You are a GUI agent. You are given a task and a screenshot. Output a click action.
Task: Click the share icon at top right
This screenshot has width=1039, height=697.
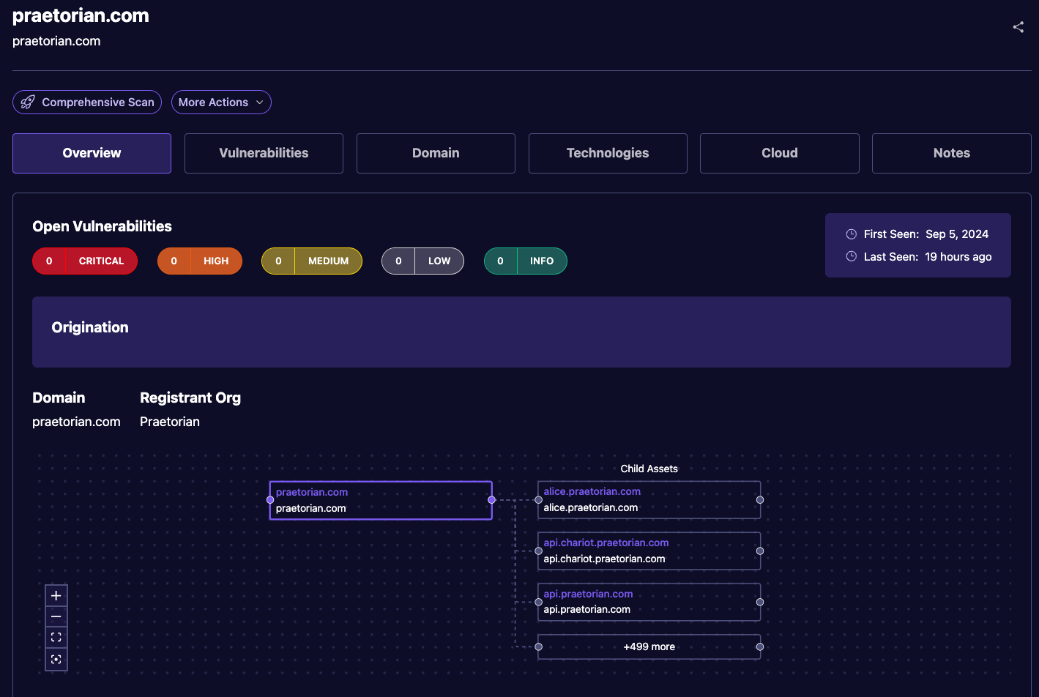point(1018,27)
